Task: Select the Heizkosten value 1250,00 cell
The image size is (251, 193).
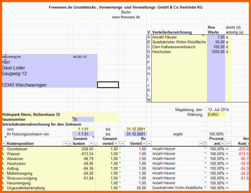Action: 216,52
